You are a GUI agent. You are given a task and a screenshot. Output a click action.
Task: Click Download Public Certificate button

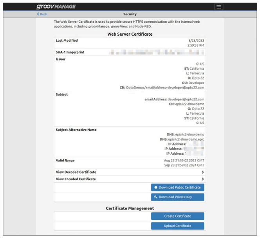[x=178, y=187]
